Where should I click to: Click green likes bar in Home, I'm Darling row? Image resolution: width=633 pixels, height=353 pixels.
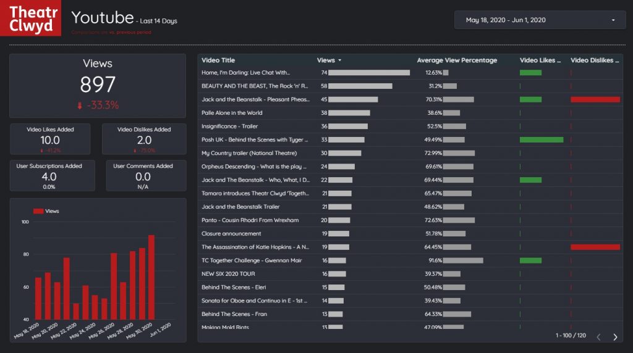point(530,73)
